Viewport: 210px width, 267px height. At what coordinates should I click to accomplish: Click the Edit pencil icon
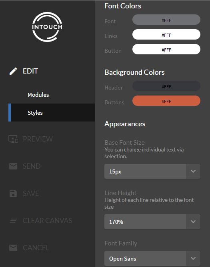[x=13, y=71]
